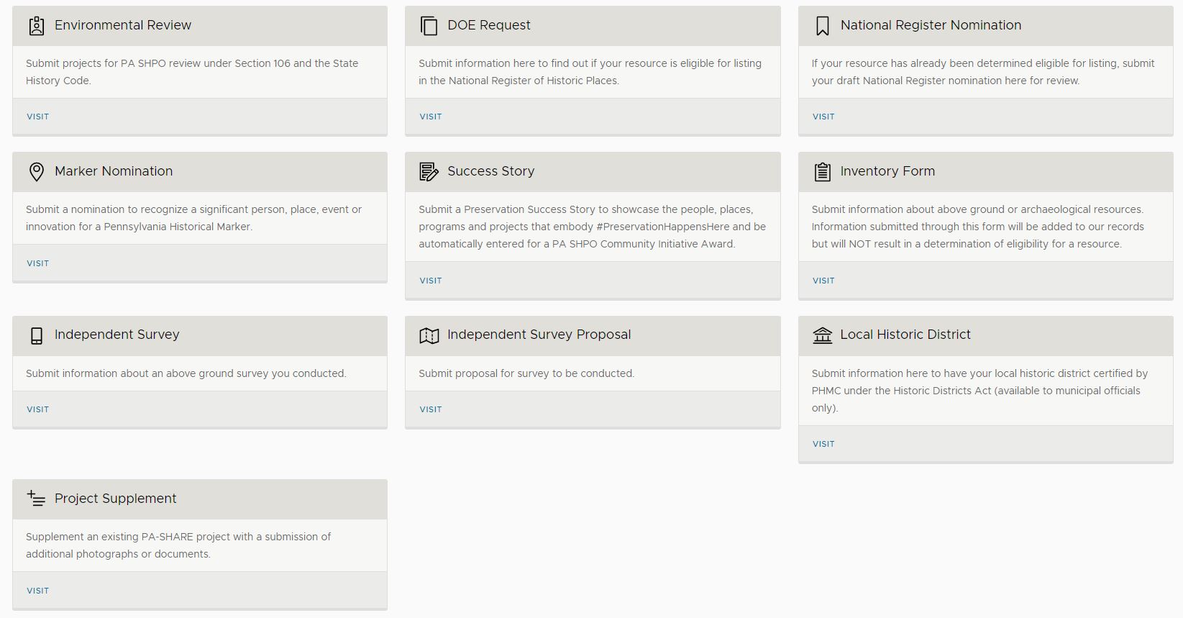Select the Independent Survey Proposal title
The width and height of the screenshot is (1183, 618).
pyautogui.click(x=539, y=335)
